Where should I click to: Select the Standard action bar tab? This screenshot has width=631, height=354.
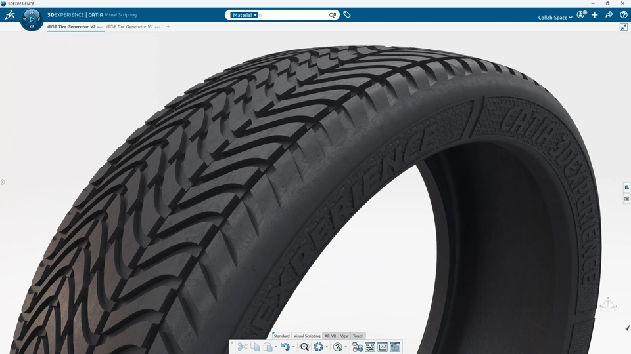(282, 336)
